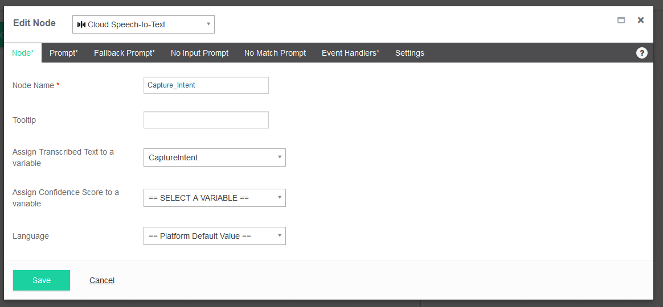Switch to the Settings tab

coord(410,53)
